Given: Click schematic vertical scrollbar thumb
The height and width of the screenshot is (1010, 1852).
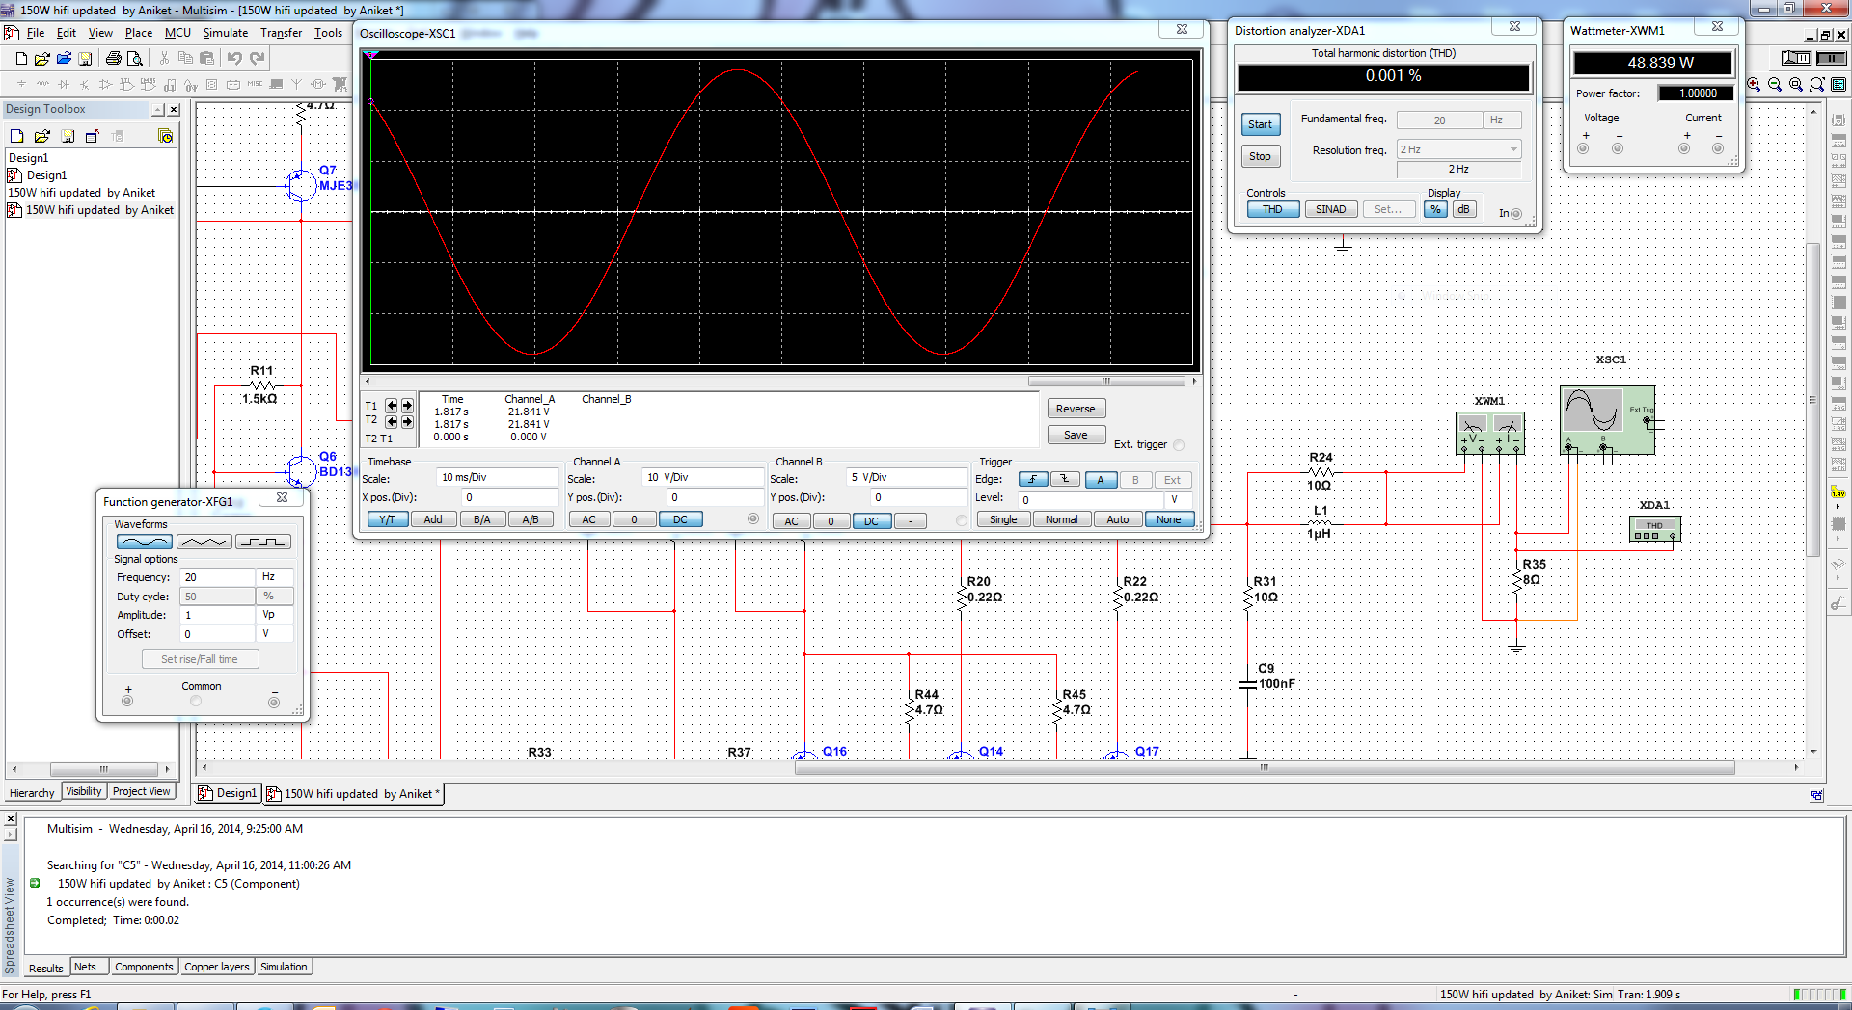Looking at the screenshot, I should tap(1813, 400).
